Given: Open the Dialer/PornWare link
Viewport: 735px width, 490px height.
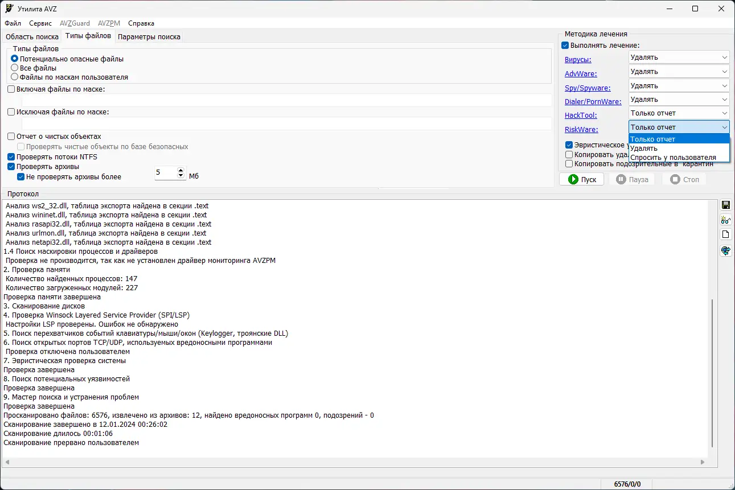Looking at the screenshot, I should point(593,102).
